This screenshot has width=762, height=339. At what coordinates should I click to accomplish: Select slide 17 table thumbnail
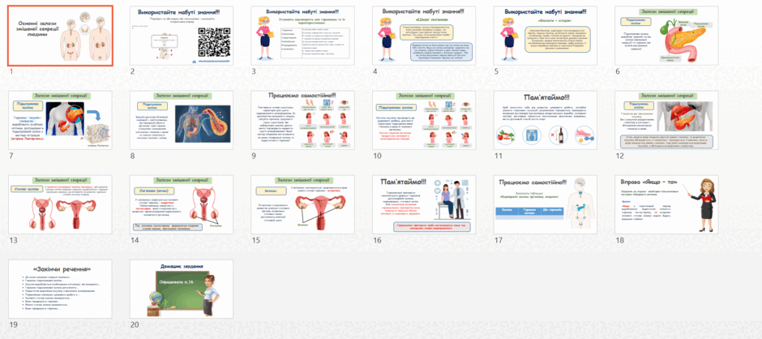[546, 204]
